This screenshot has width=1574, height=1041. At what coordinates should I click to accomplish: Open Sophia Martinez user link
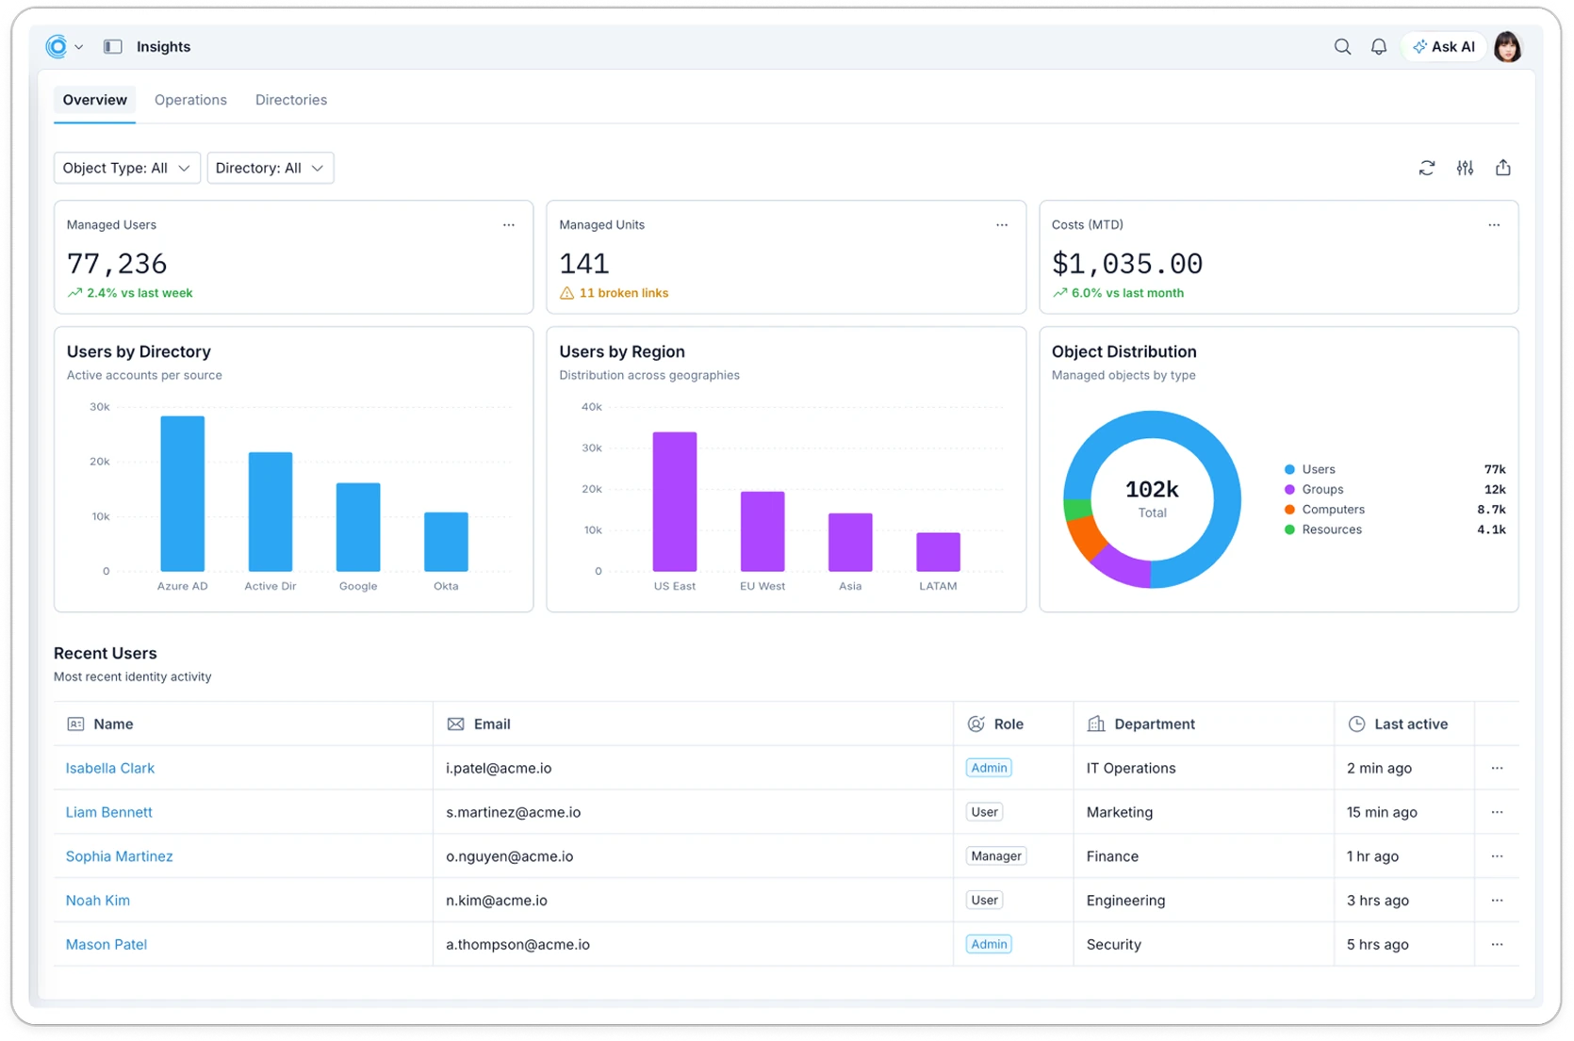click(119, 856)
